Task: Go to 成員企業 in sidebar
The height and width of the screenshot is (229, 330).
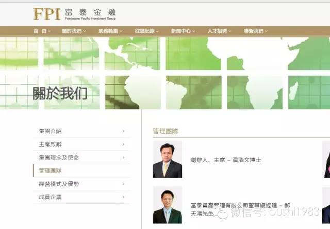Action: coord(81,197)
